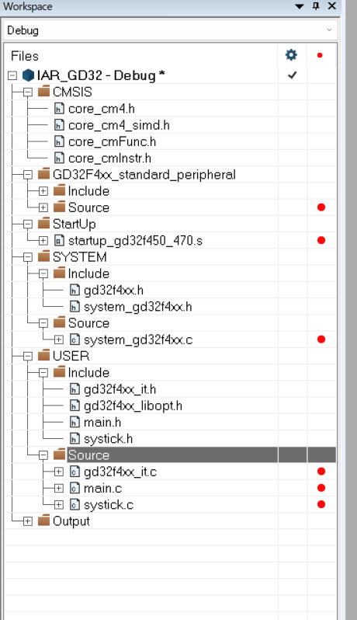This screenshot has height=620, width=357.
Task: Collapse Include under USER
Action: [43, 373]
